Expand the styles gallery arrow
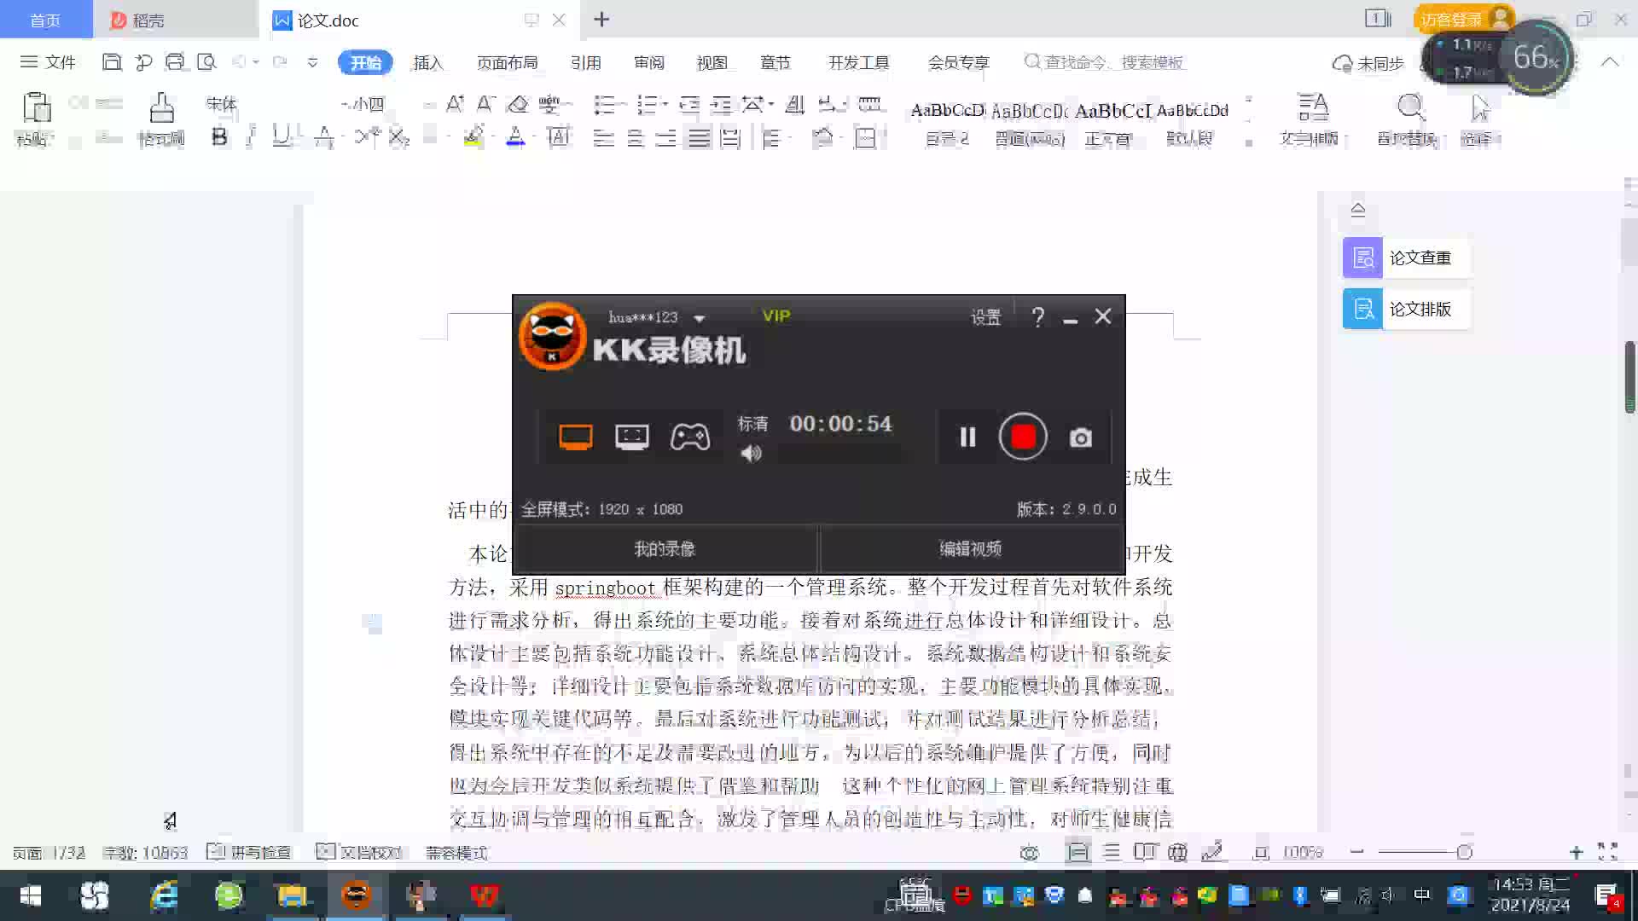The width and height of the screenshot is (1638, 921). (1248, 142)
